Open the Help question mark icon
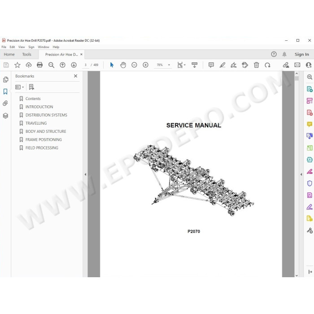This screenshot has height=314, width=314. (274, 54)
